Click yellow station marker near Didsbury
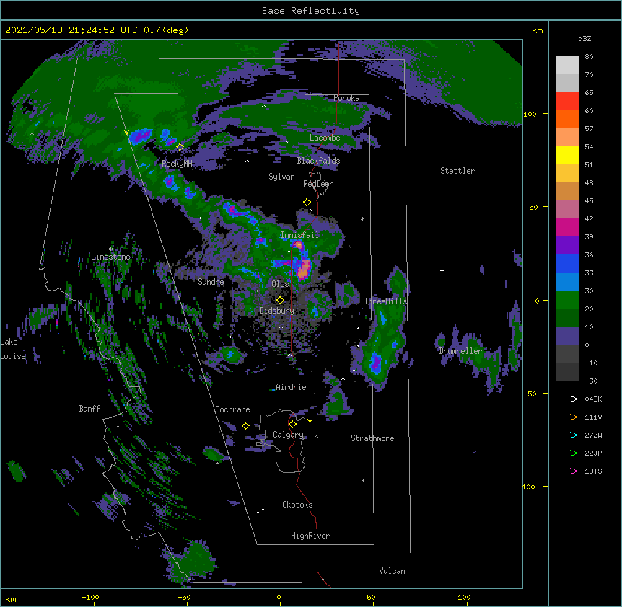Screen dimensions: 622x607 tap(280, 300)
